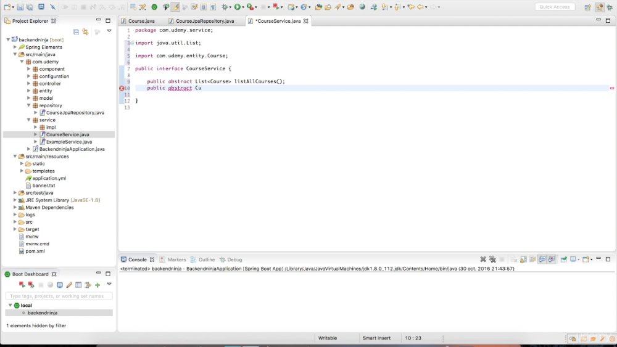Viewport: 617px width, 347px height.
Task: Toggle Link with Editor in Project Explorer
Action: pyautogui.click(x=85, y=31)
